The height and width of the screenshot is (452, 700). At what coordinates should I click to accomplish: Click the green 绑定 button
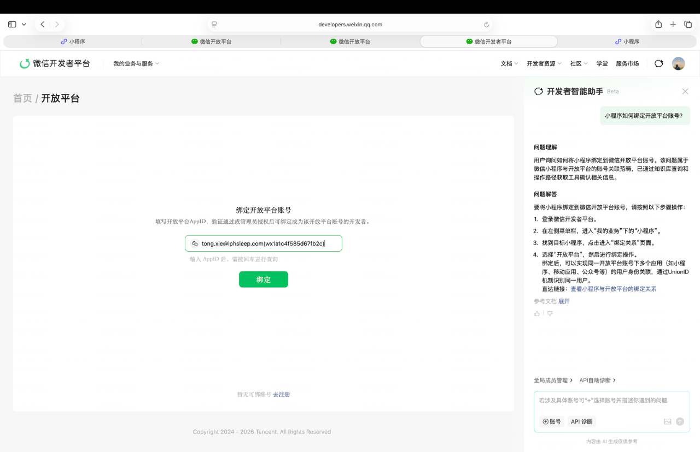pyautogui.click(x=264, y=279)
